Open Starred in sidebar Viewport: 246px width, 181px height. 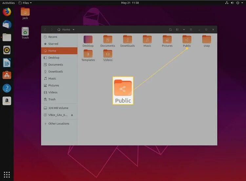pyautogui.click(x=59, y=44)
